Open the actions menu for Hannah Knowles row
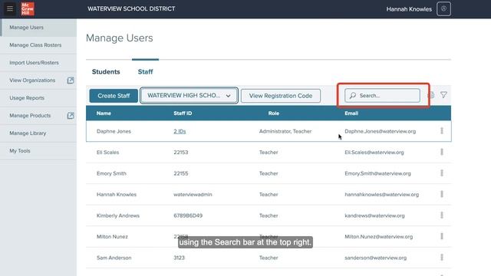Screen dimensions: 491x276 (x=442, y=194)
